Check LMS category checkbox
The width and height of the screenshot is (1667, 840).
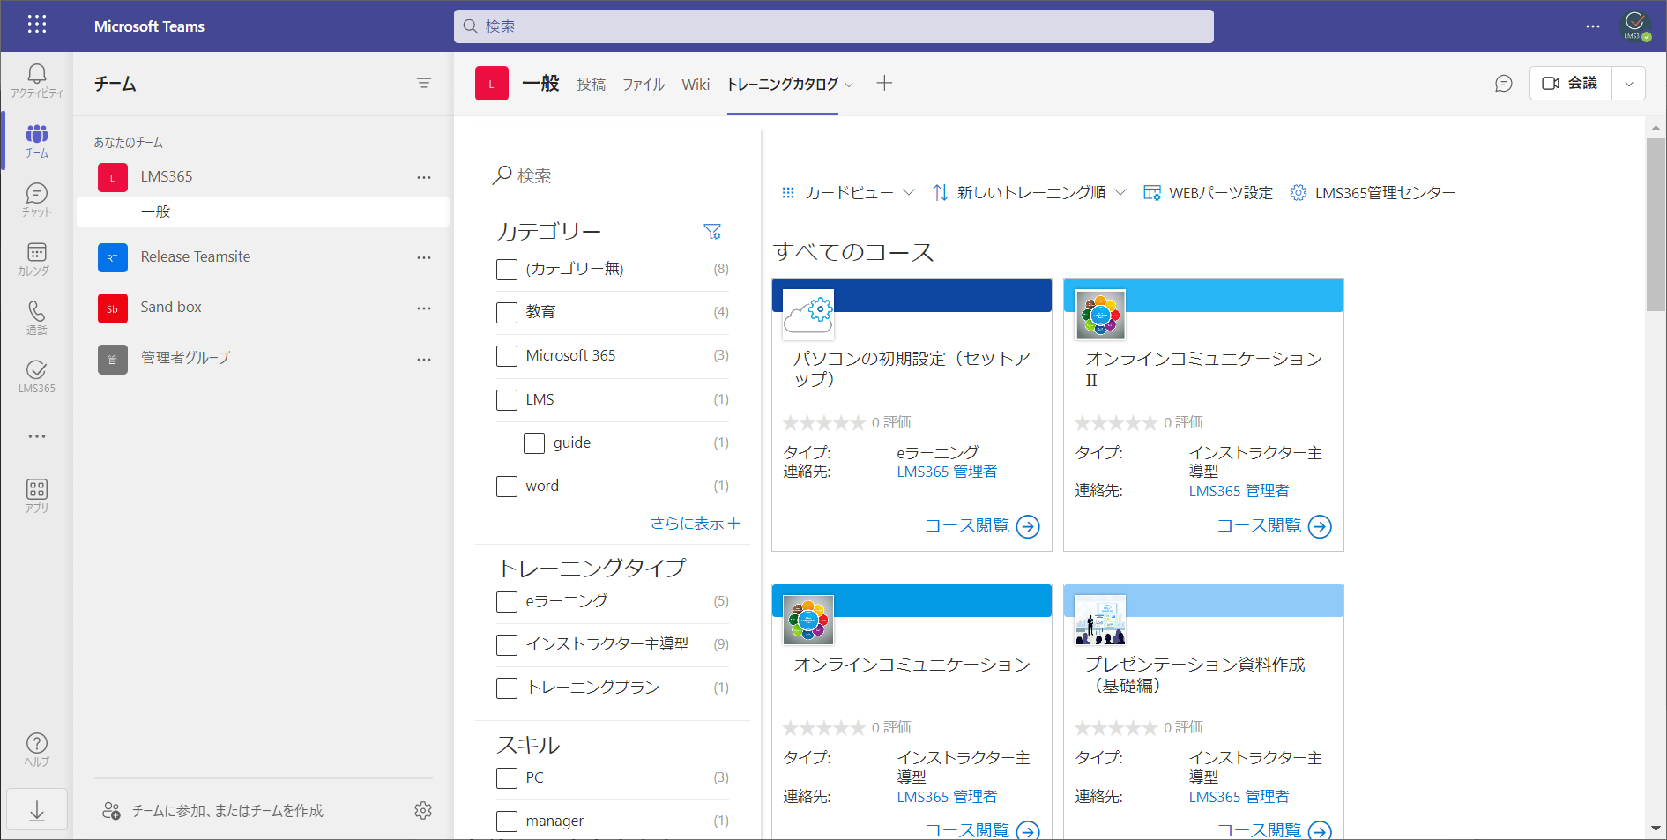pyautogui.click(x=507, y=399)
